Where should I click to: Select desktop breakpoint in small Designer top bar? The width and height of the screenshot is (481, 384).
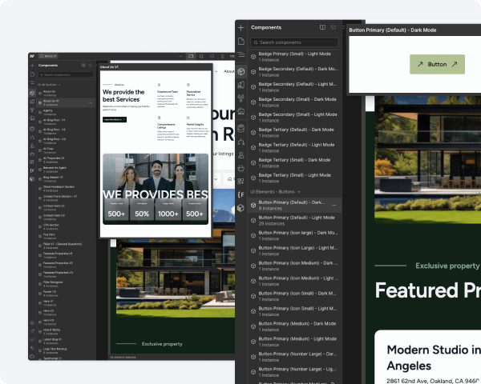[x=191, y=56]
